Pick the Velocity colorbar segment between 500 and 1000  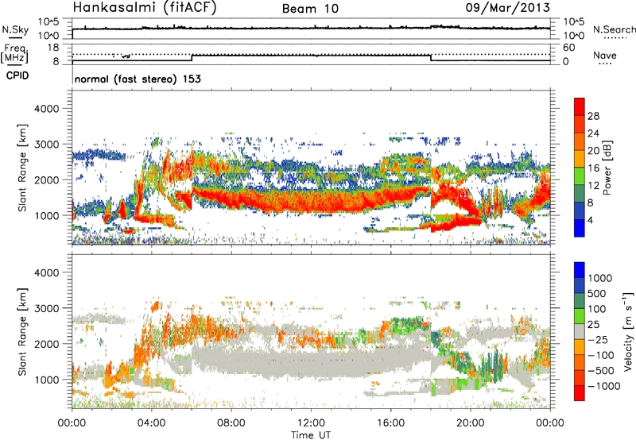click(x=580, y=285)
